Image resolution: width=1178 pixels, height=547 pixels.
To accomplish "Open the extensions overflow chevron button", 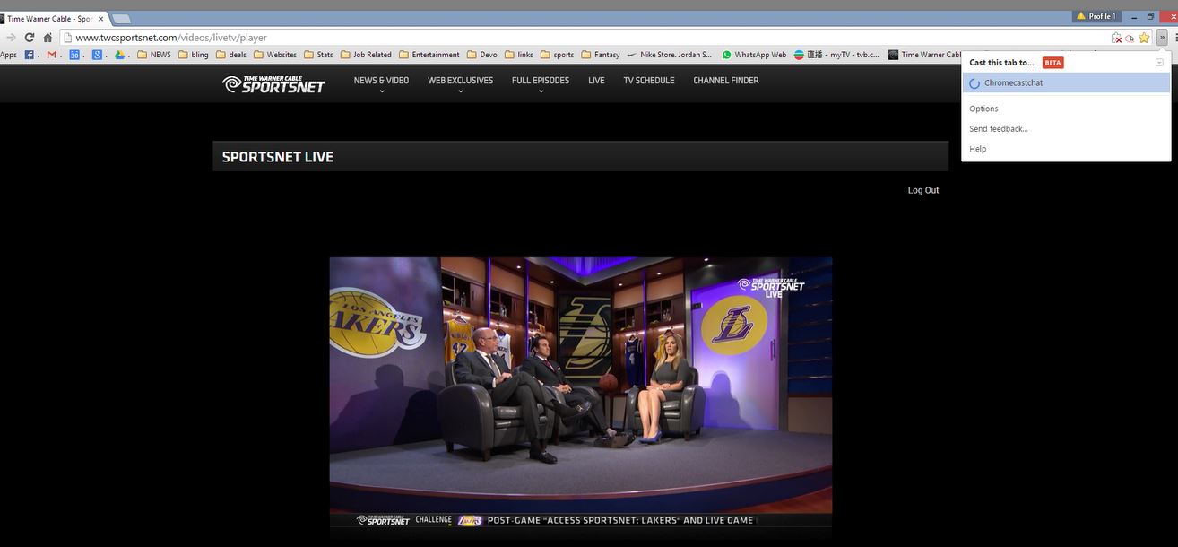I will 1162,38.
